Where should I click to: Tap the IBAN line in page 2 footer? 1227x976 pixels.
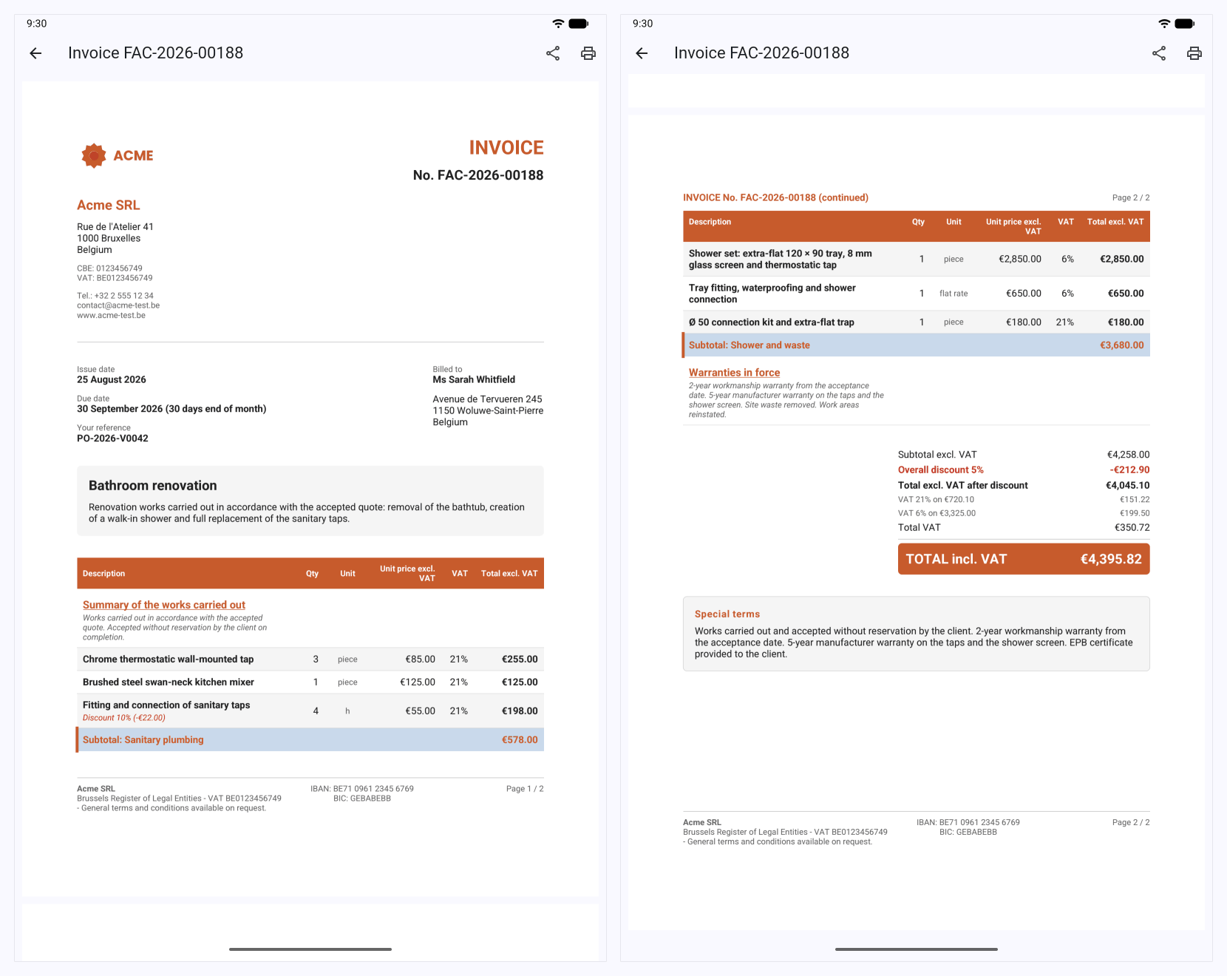pos(968,822)
